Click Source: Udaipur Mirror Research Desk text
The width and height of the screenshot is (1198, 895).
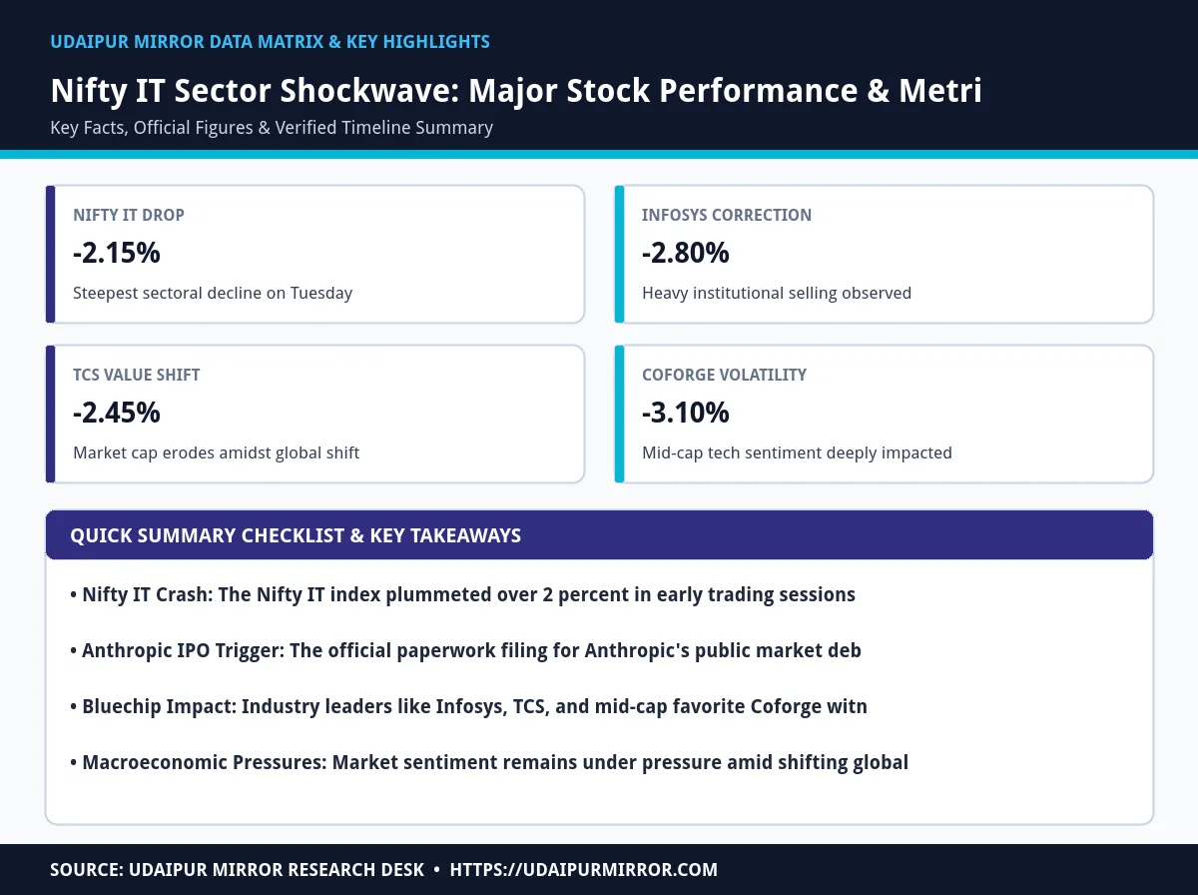[238, 870]
